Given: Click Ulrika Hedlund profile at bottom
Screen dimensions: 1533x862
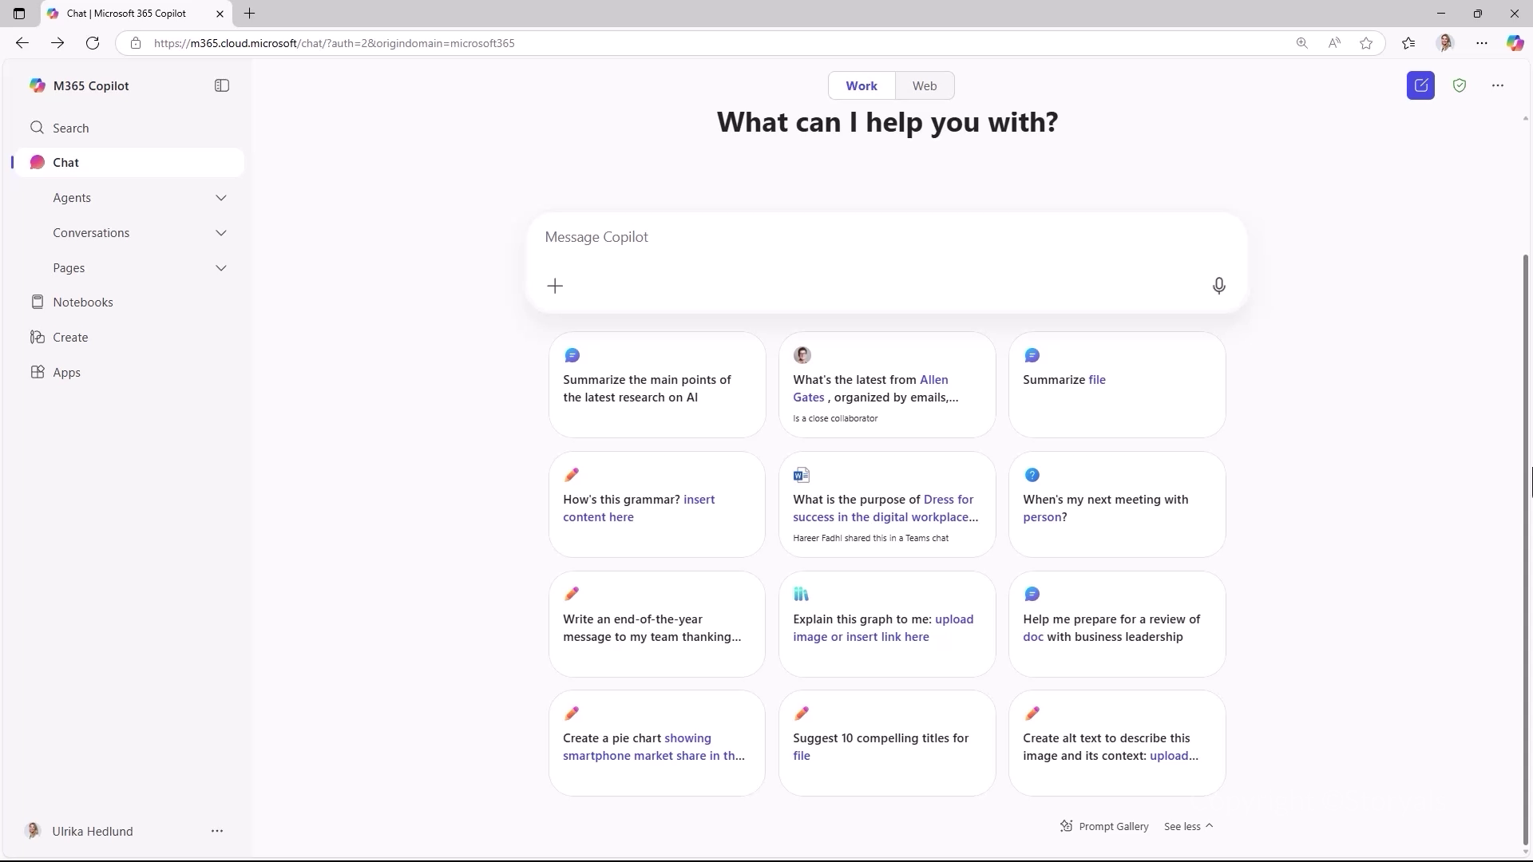Looking at the screenshot, I should (x=80, y=831).
